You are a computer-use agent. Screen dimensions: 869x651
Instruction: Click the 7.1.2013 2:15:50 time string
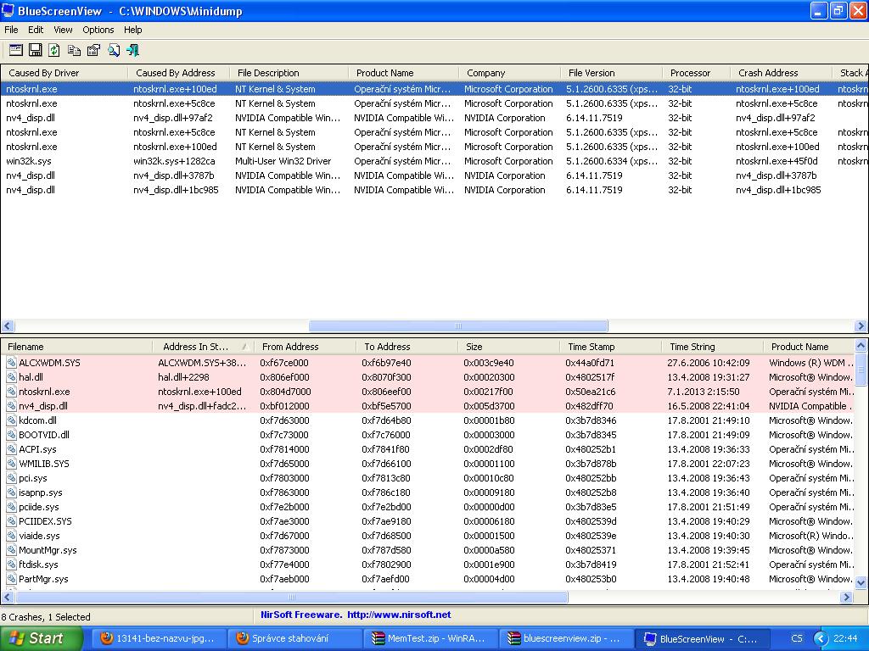click(703, 392)
